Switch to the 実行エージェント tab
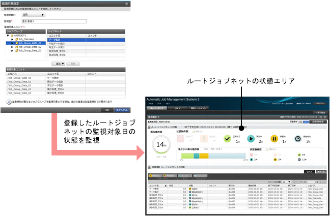The image size is (330, 216). 198,108
